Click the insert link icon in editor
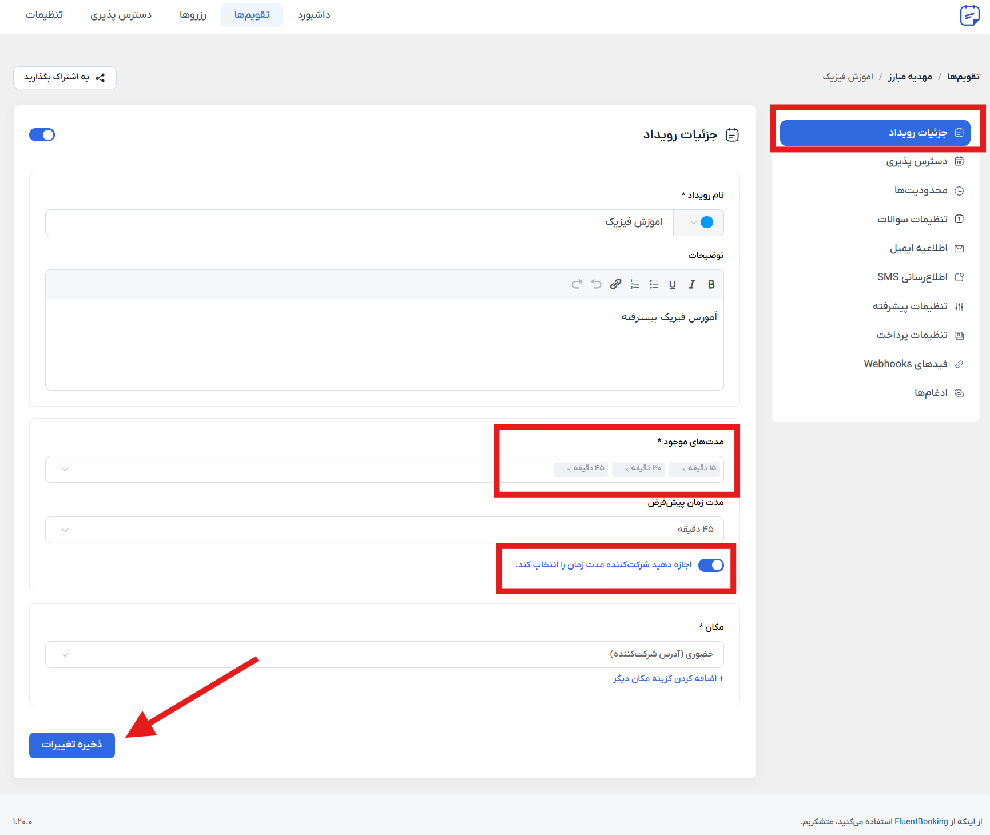 pos(615,284)
